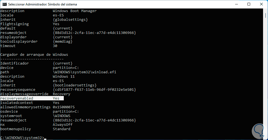Select the recoverysequence GUID value
268x140 pixels.
click(94, 90)
